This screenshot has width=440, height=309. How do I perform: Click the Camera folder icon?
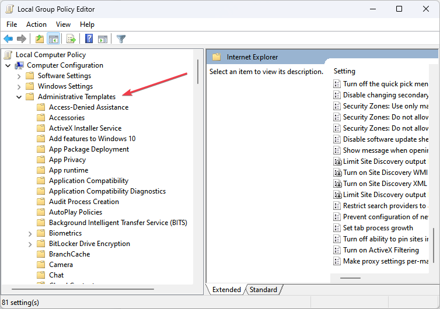click(41, 265)
